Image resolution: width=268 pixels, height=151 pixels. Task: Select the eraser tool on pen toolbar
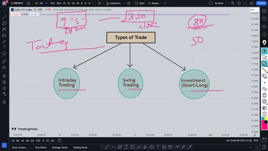[264, 76]
